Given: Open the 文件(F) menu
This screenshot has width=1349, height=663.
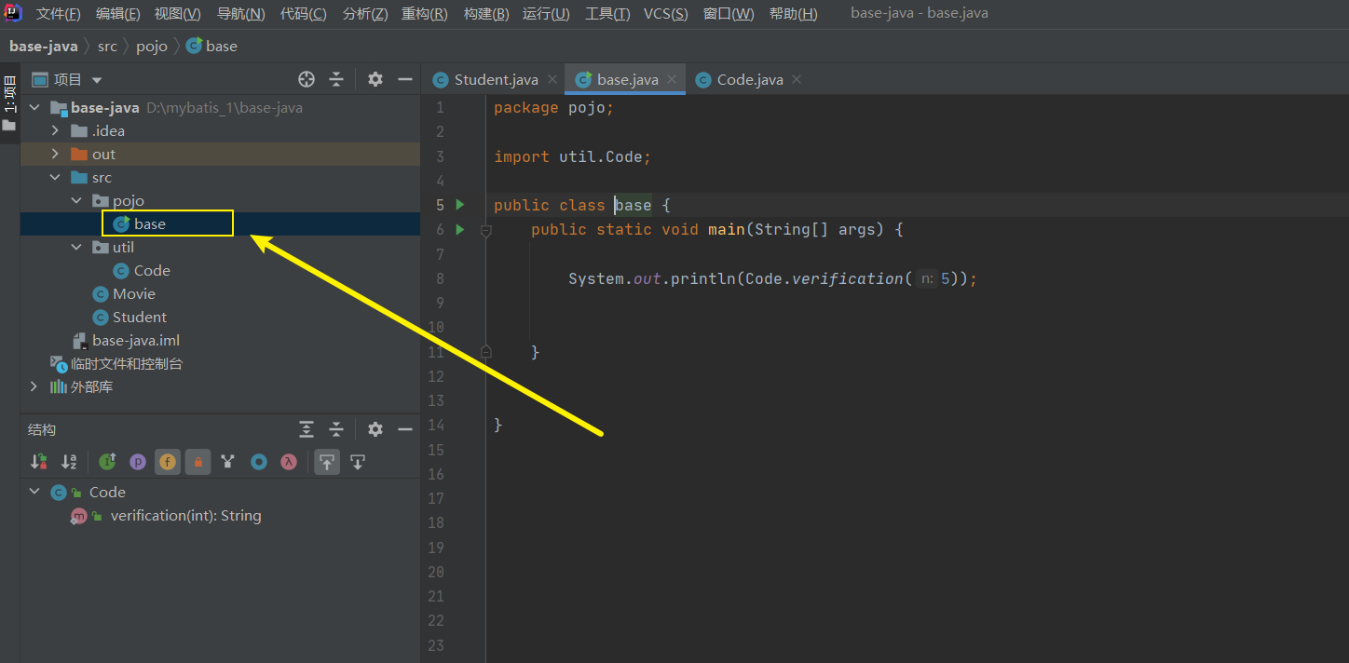Looking at the screenshot, I should [x=59, y=14].
